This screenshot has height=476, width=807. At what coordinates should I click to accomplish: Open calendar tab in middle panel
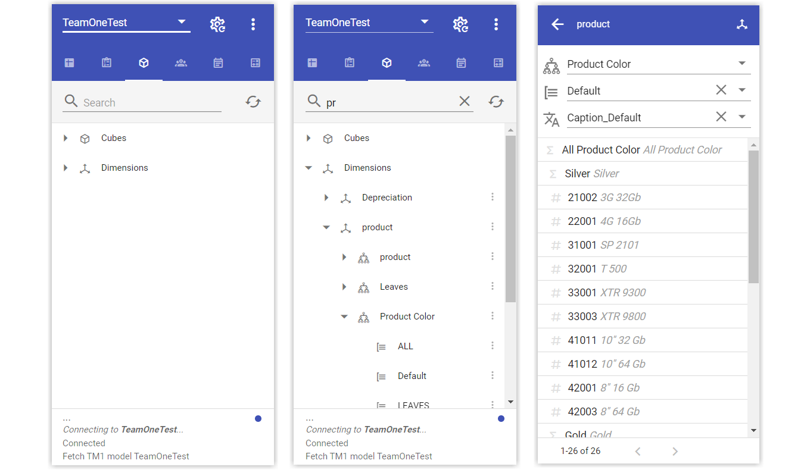pyautogui.click(x=461, y=62)
